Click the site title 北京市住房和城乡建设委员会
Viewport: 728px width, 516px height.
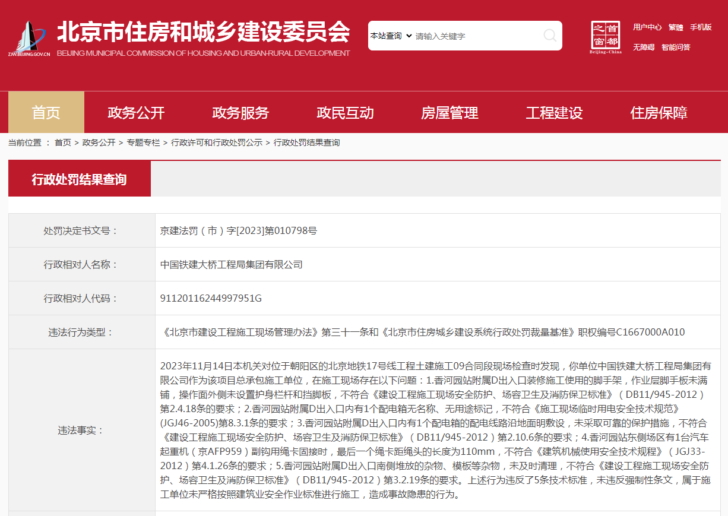tap(203, 31)
